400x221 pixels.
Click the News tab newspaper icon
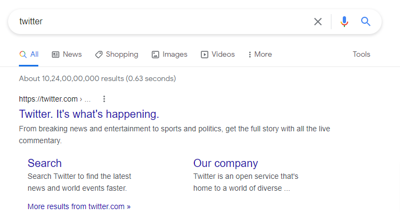56,55
